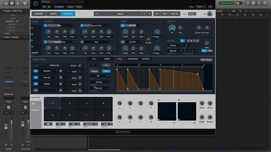Open the Logic media browser icon
This screenshot has width=271, height=152.
pyautogui.click(x=265, y=3)
